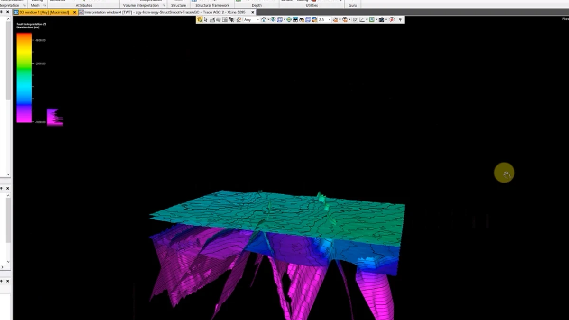The width and height of the screenshot is (569, 320).
Task: Click the wireframe bounding box icon
Action: click(308, 20)
